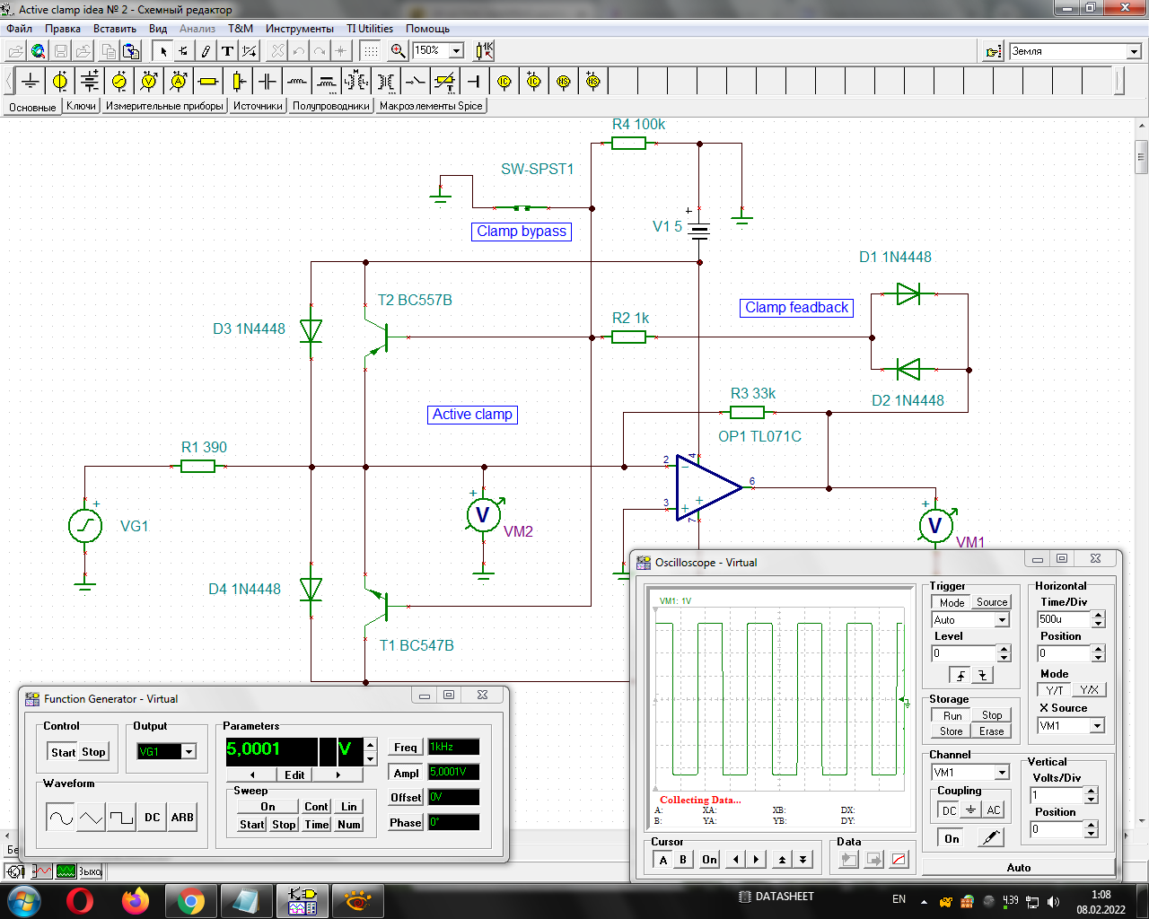Choose the capacitor component icon
1149x919 pixels.
(x=268, y=82)
